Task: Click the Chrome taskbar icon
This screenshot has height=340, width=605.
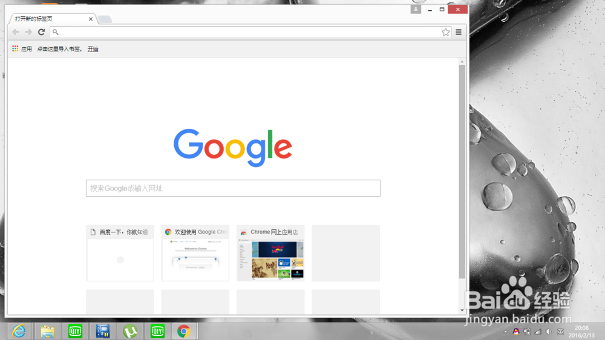Action: [184, 331]
